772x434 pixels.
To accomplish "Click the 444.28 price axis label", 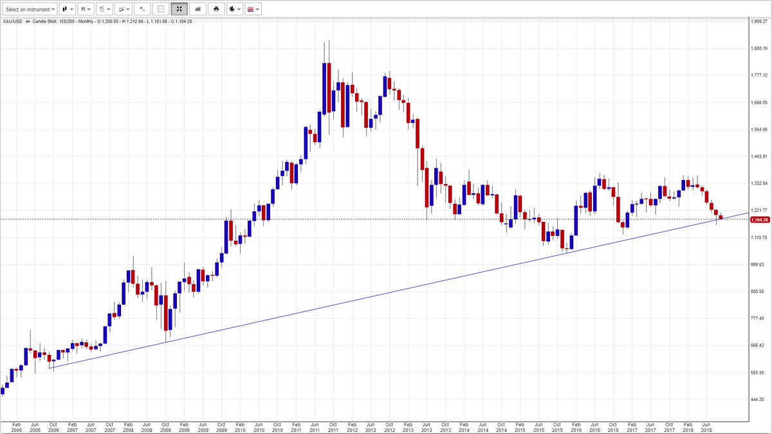I will 757,399.
